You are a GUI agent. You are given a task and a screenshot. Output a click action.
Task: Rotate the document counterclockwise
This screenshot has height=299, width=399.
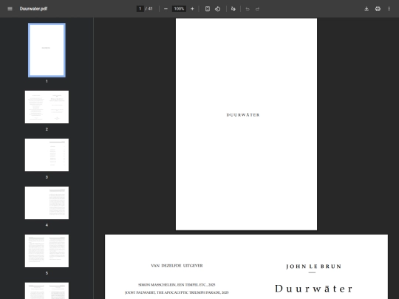click(x=217, y=9)
